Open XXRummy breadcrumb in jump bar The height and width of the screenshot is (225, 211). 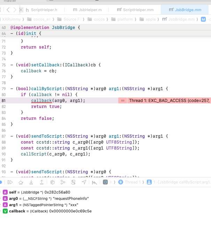pyautogui.click(x=12, y=19)
